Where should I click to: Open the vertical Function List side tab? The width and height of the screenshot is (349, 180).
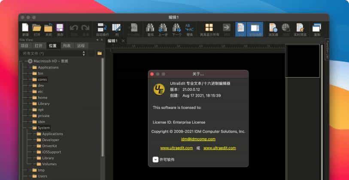327,49
